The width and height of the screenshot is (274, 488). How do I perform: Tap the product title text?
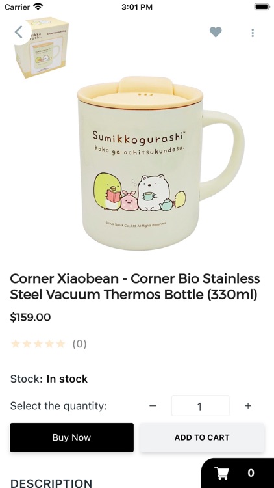tap(135, 286)
